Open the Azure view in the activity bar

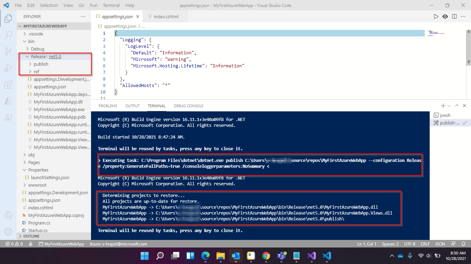[8, 101]
